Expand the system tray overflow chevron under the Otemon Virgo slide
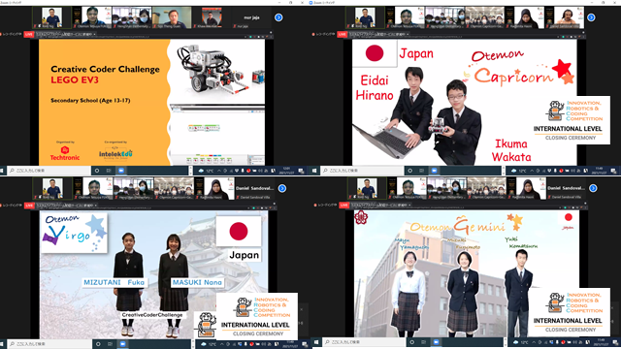This screenshot has width=621, height=349. pos(222,344)
